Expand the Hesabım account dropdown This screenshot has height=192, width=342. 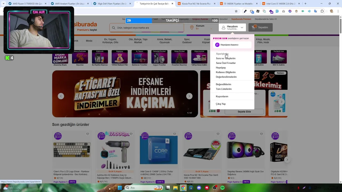click(x=232, y=27)
